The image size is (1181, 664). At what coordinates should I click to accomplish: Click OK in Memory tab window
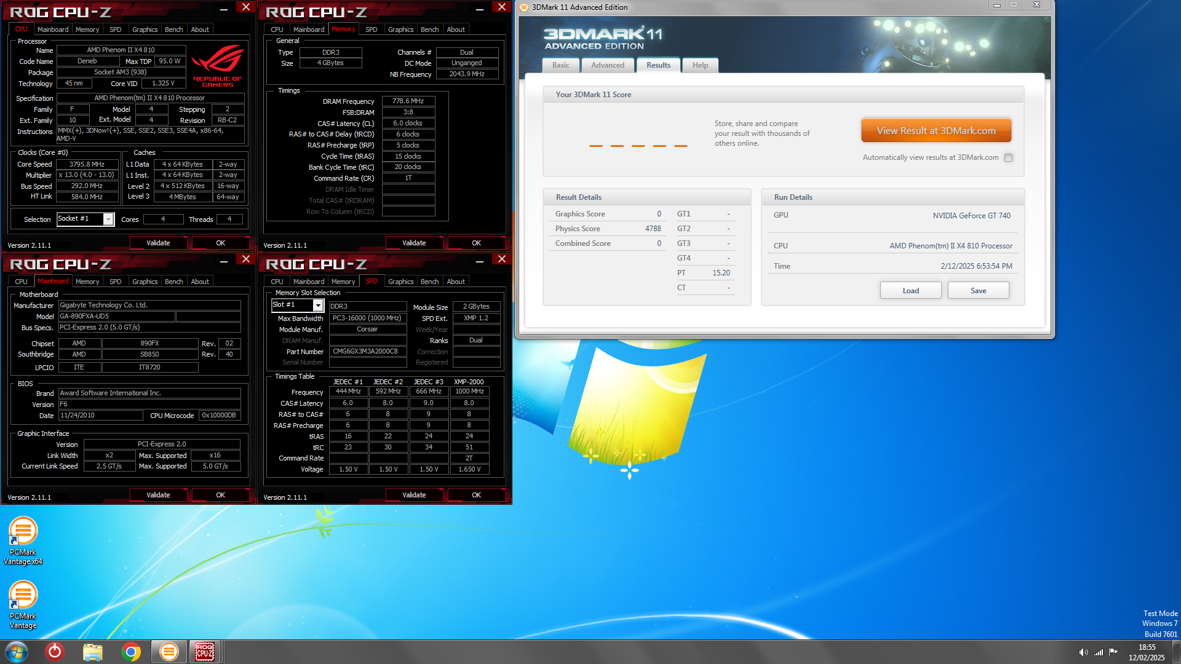coord(476,243)
